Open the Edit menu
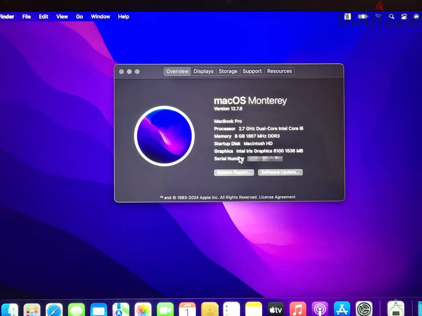This screenshot has width=422, height=316. pos(43,17)
